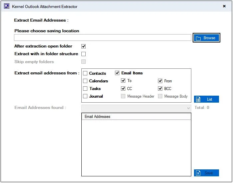Tick the Journal checkbox
Screen dimensions: 233x183
(85, 96)
